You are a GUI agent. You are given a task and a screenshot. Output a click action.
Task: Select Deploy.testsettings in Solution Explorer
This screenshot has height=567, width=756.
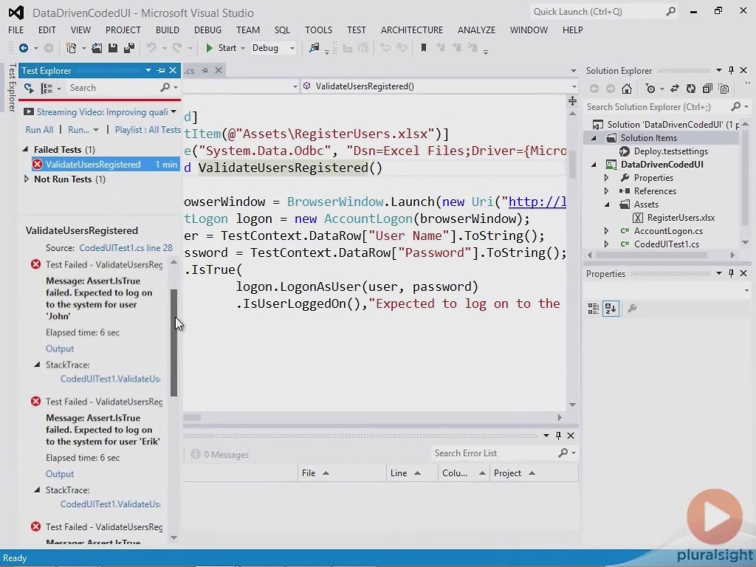[x=670, y=151]
